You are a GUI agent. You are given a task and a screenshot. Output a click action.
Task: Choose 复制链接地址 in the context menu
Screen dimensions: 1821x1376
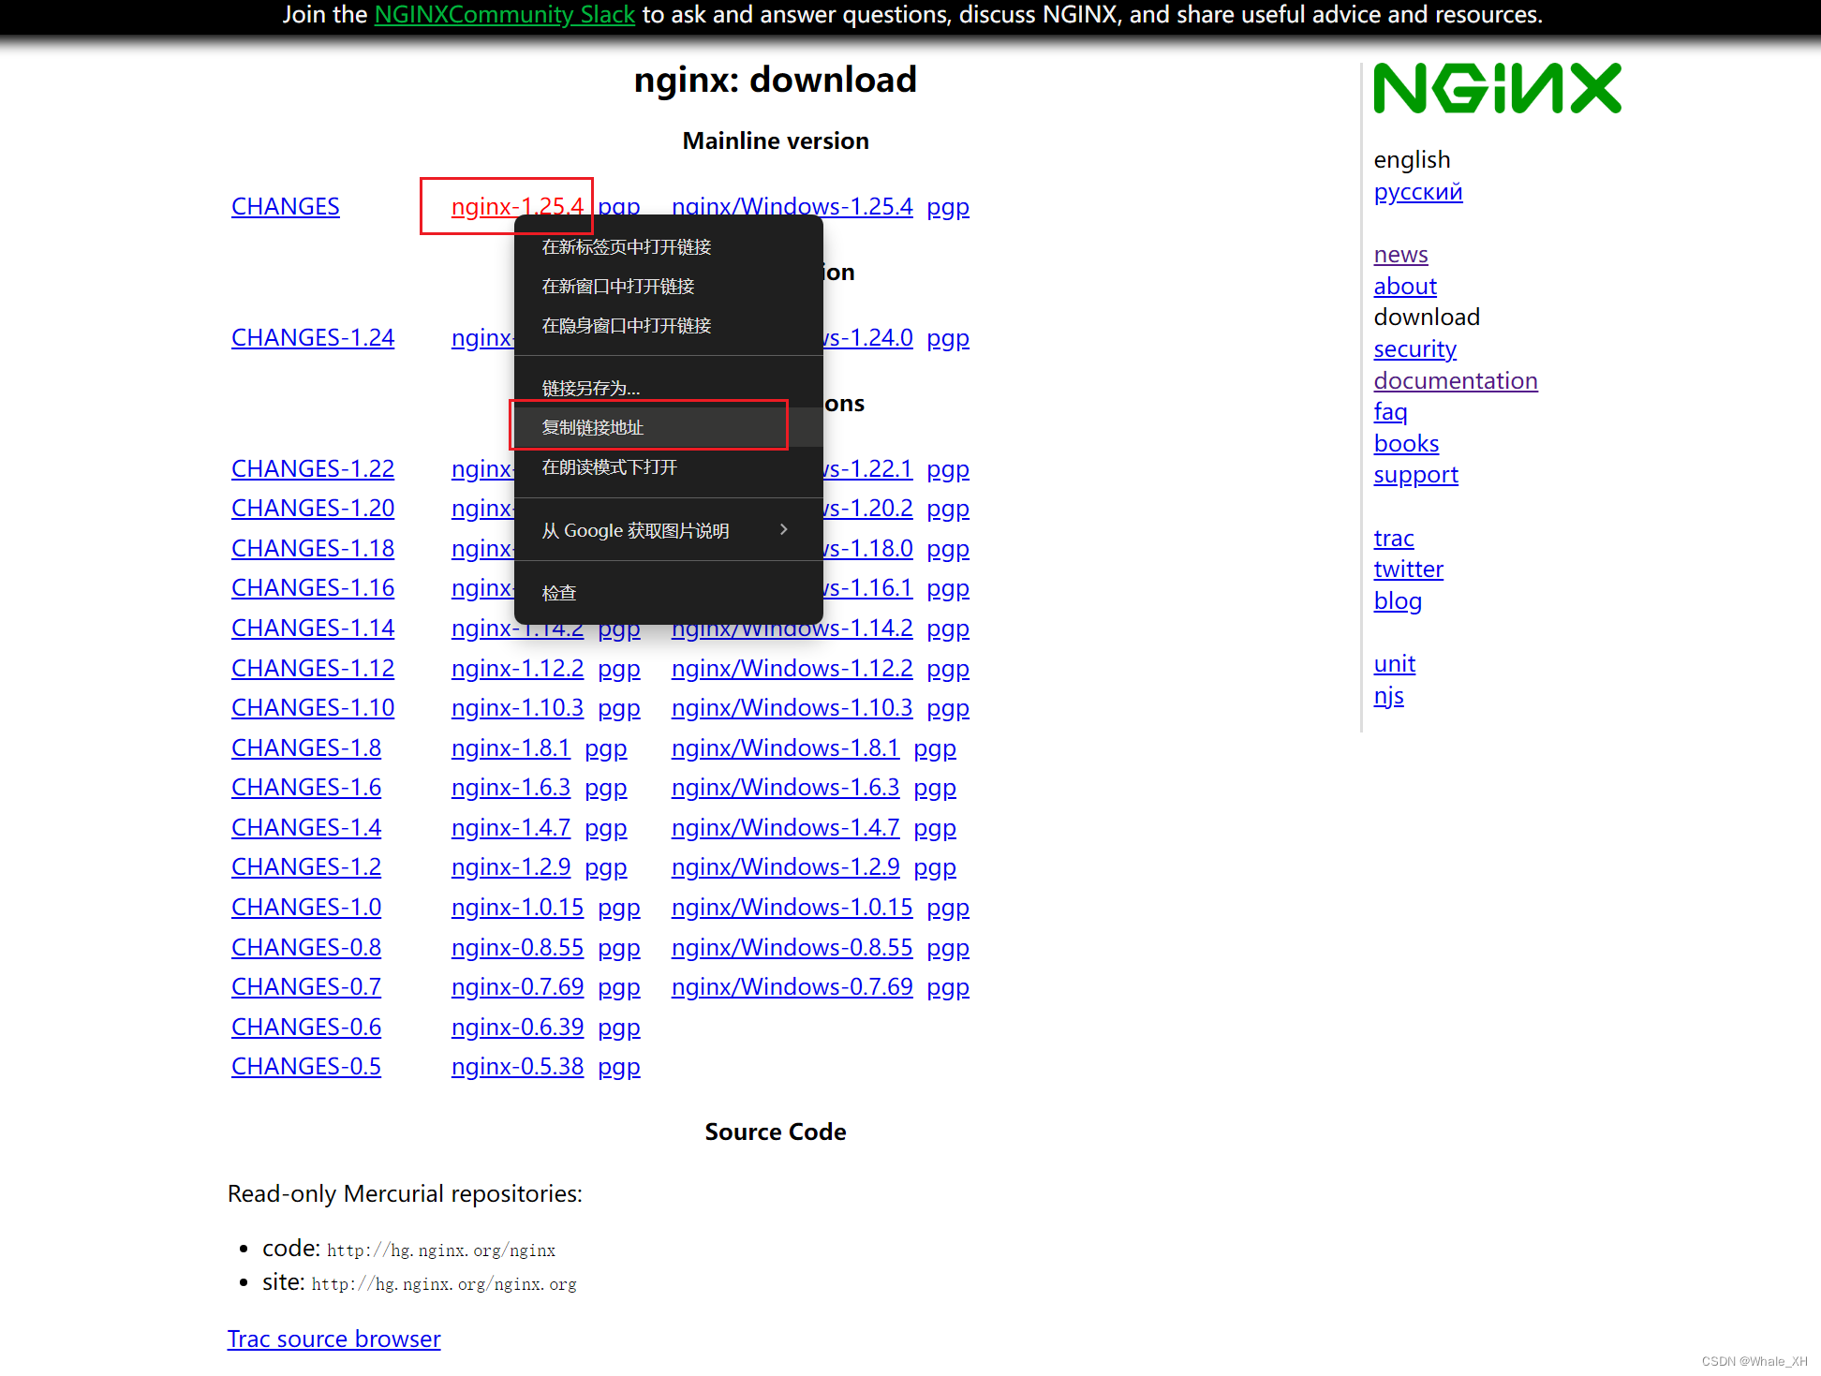(592, 426)
